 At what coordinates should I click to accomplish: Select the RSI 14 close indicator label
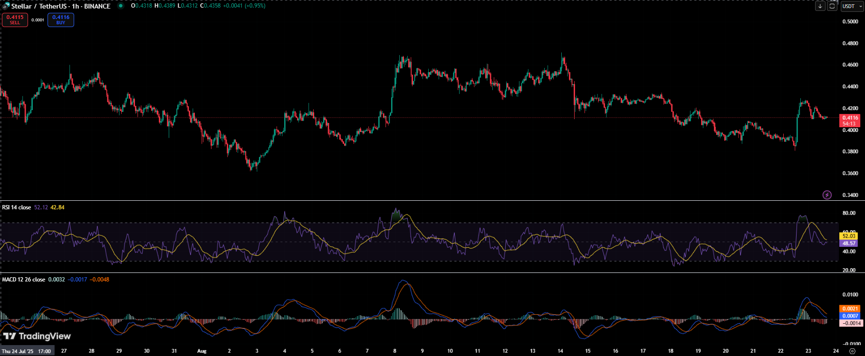point(17,207)
